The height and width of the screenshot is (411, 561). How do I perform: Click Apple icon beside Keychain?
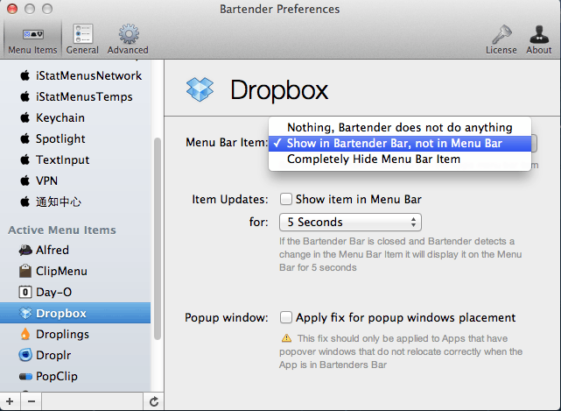(x=25, y=117)
